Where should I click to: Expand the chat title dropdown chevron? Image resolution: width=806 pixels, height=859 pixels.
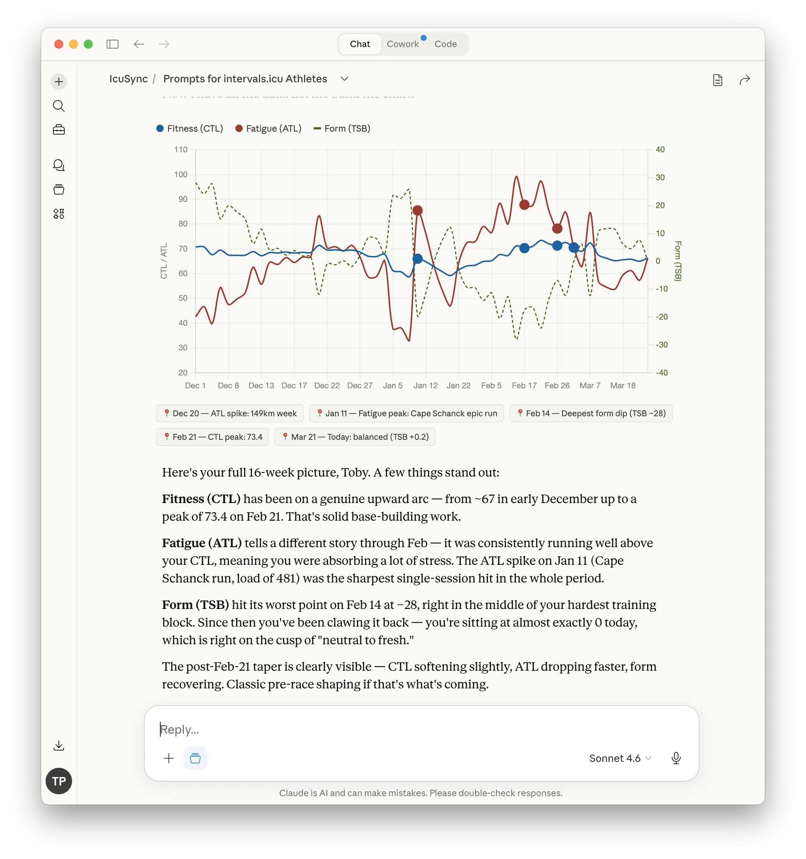tap(345, 79)
